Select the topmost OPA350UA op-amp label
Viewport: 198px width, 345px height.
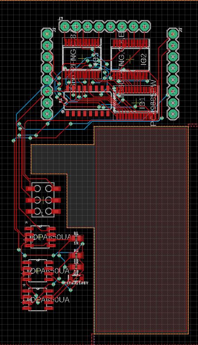tap(51, 237)
